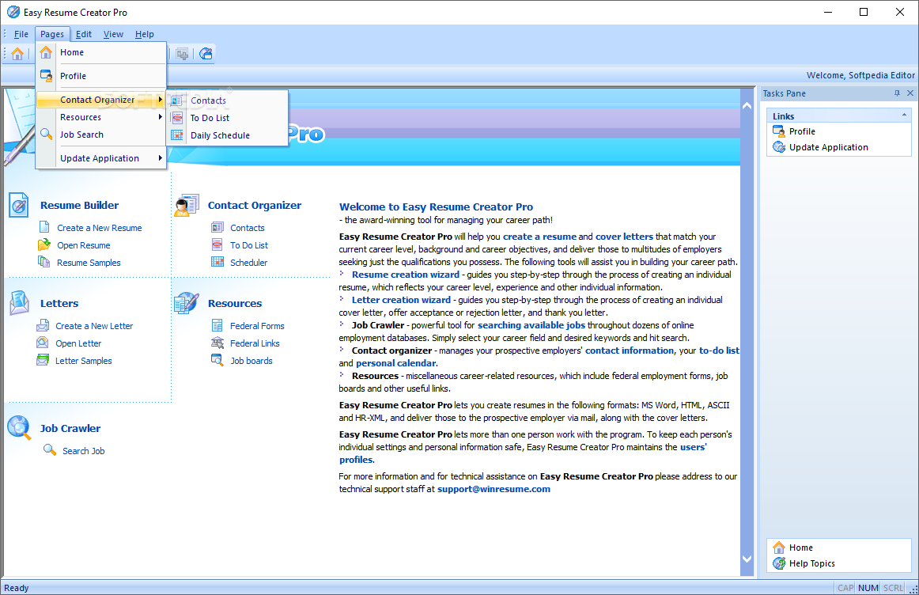Click the Resume Builder heading

(79, 205)
